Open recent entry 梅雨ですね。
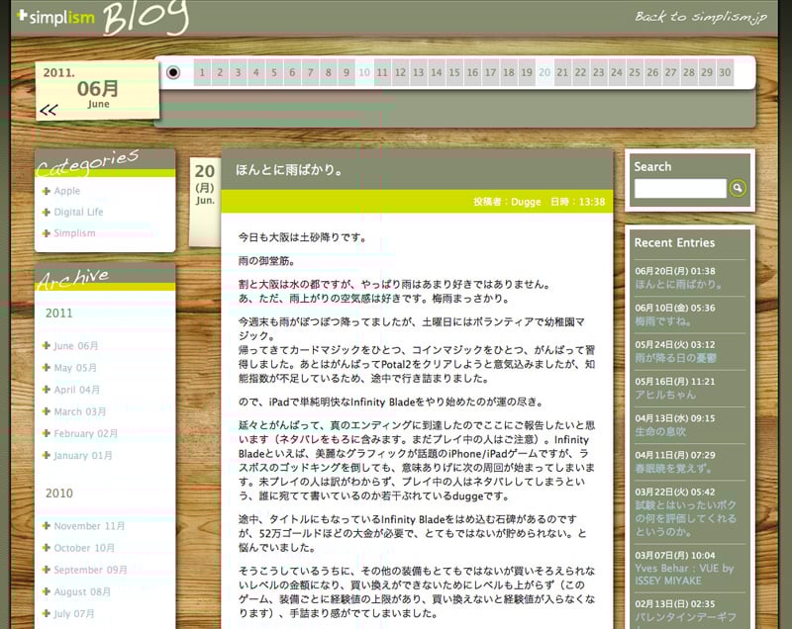The width and height of the screenshot is (792, 629). (x=662, y=321)
